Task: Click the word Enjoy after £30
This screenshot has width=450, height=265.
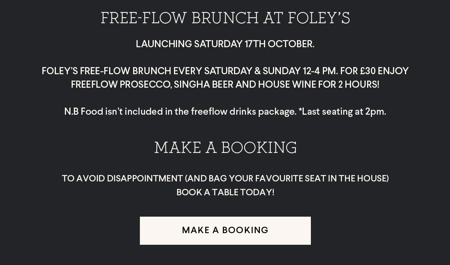Action: [393, 71]
